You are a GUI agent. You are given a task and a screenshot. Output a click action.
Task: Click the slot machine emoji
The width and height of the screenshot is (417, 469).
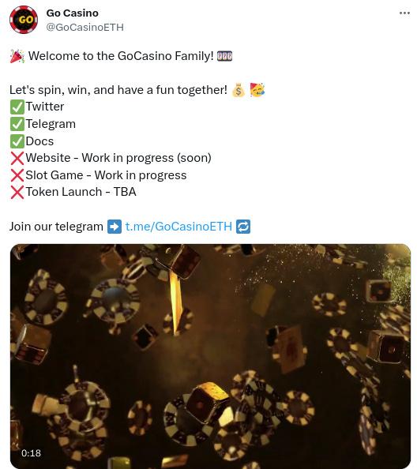pyautogui.click(x=224, y=56)
